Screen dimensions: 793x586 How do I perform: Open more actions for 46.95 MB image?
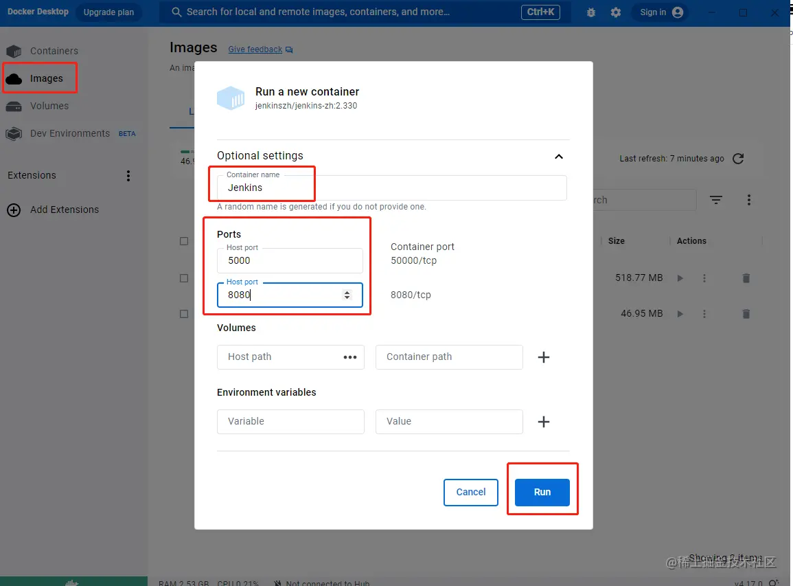tap(704, 314)
